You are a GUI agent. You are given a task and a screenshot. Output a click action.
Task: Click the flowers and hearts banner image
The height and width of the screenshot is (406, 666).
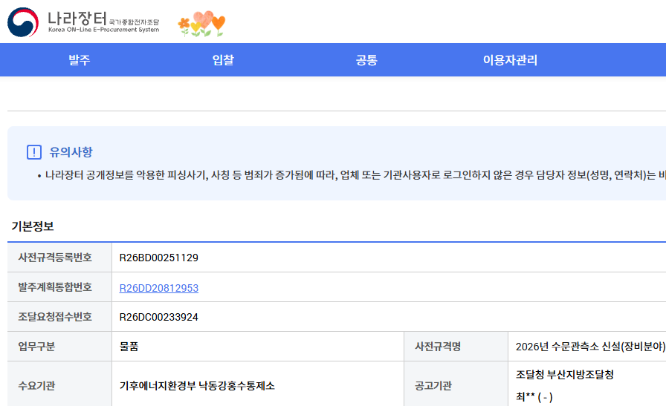click(x=201, y=24)
